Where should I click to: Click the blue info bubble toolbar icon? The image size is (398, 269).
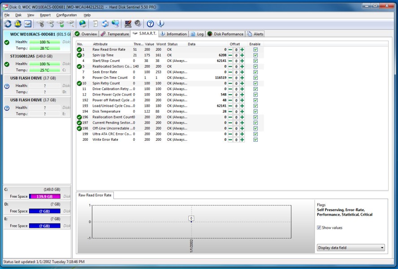point(160,24)
